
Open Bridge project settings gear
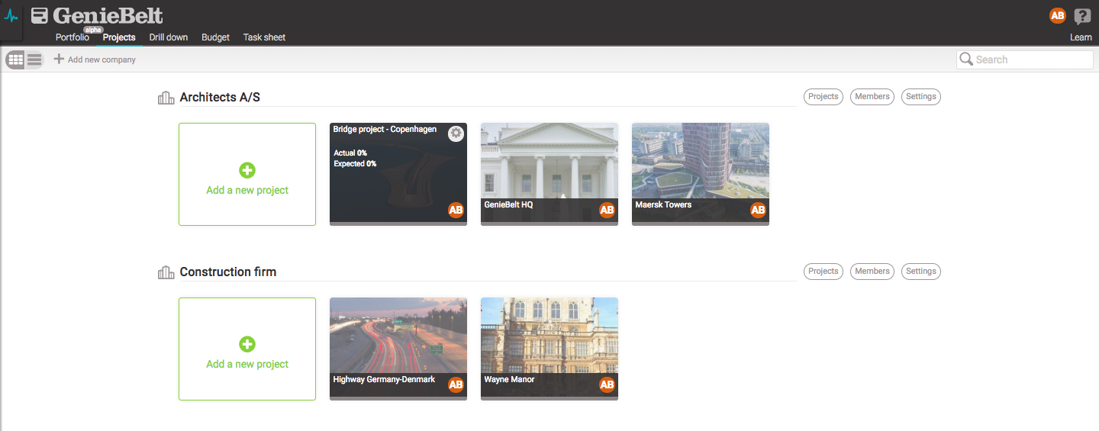coord(456,133)
